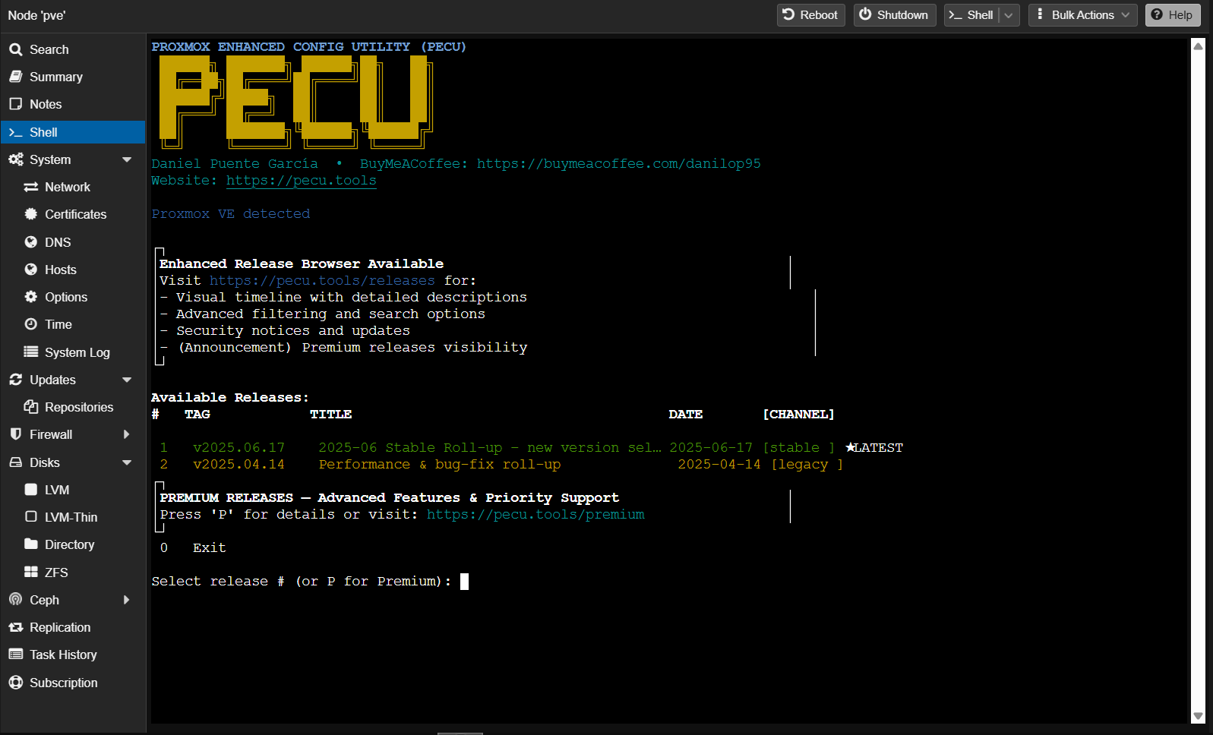This screenshot has height=735, width=1213.
Task: Click the Notes sticky-note icon
Action: [15, 104]
